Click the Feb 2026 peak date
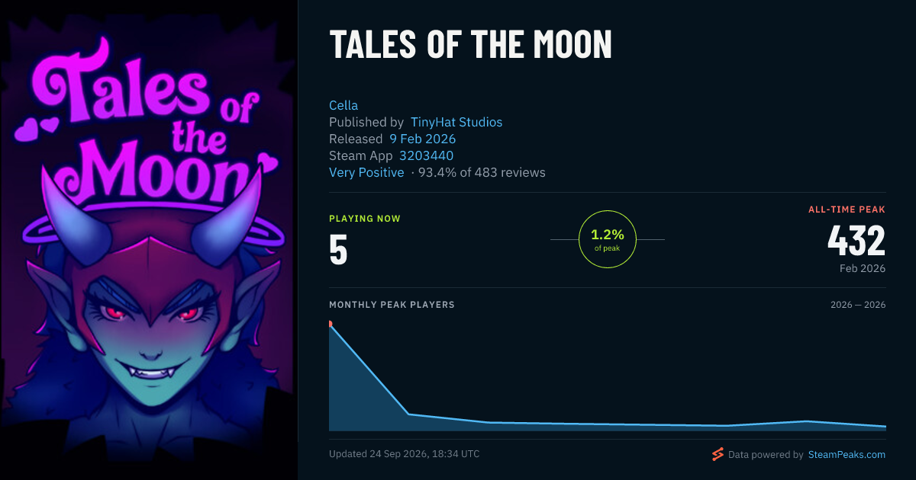This screenshot has height=480, width=916. [861, 268]
